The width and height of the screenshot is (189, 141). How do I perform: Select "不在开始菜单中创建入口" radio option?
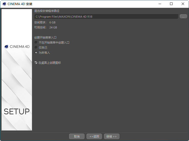[36, 43]
